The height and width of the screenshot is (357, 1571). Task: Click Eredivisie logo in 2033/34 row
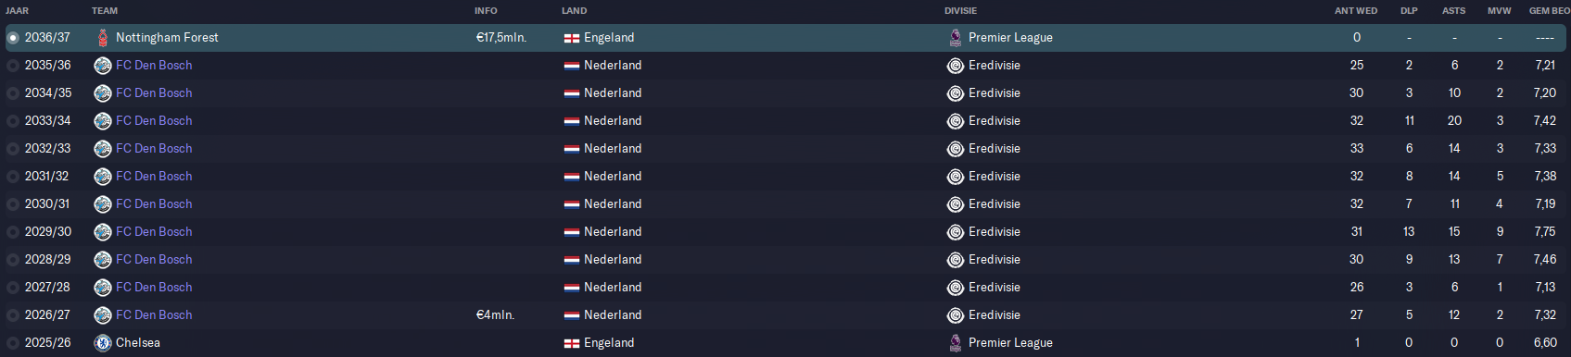[x=956, y=121]
